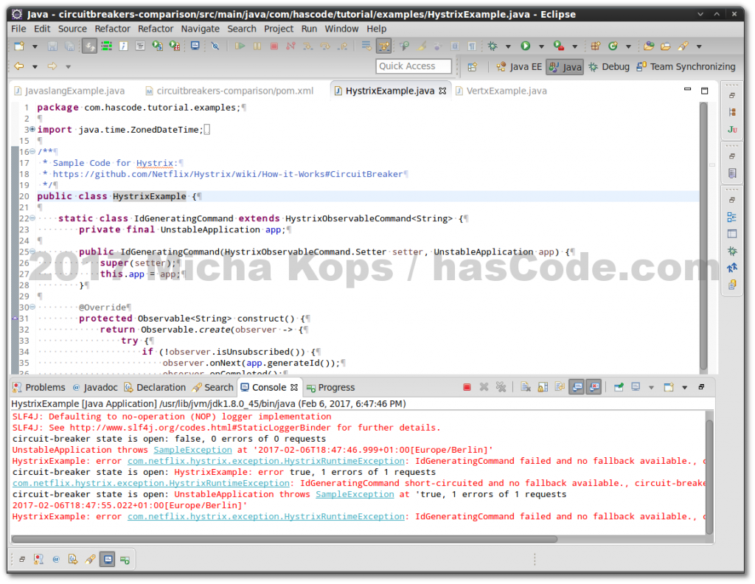The image size is (755, 584).
Task: Open the Back history dropdown arrow
Action: click(x=35, y=66)
